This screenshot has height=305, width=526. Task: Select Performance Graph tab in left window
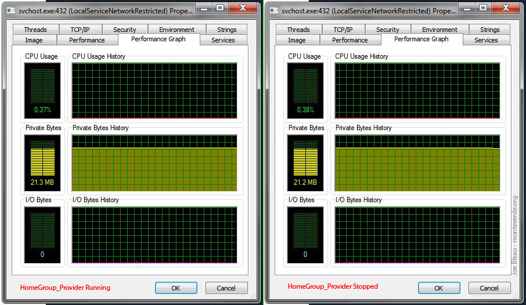click(158, 39)
